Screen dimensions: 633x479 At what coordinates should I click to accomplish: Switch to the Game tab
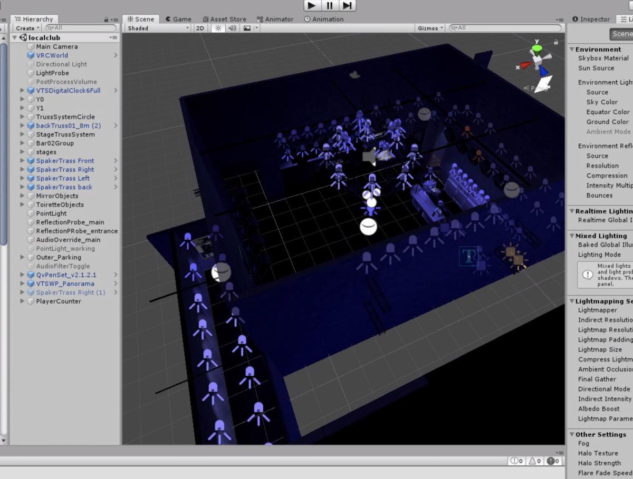(x=178, y=19)
